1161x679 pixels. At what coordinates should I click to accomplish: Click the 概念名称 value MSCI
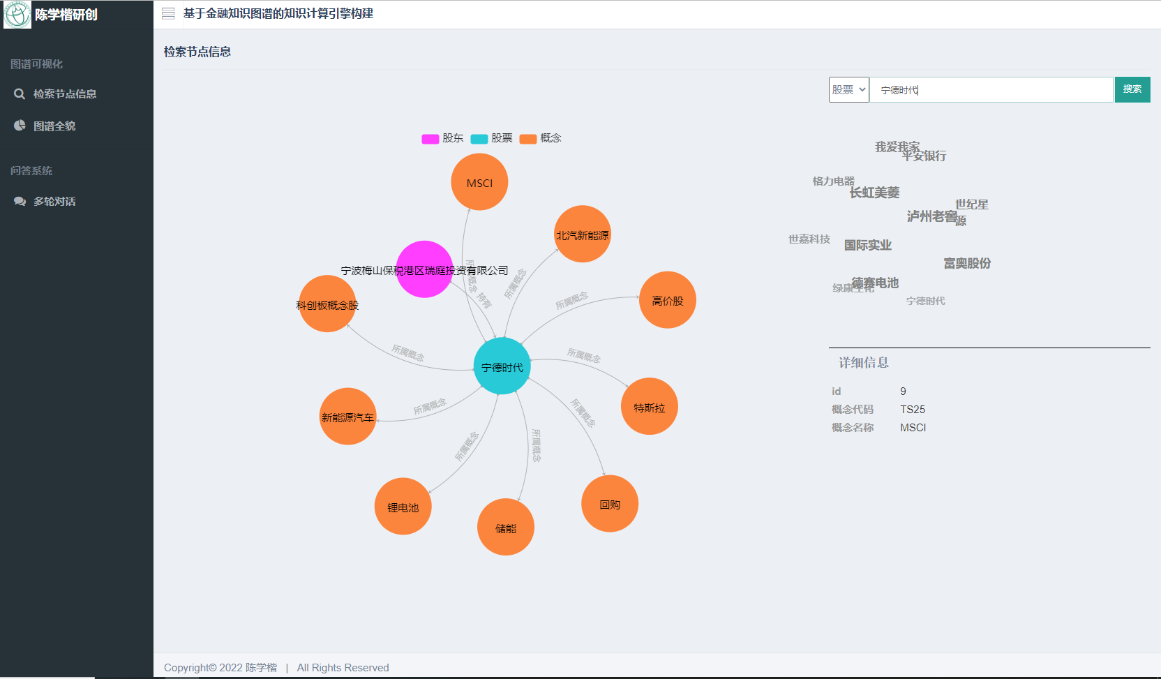click(x=913, y=428)
